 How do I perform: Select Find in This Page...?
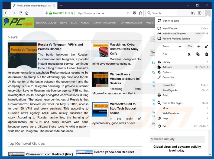183,103
